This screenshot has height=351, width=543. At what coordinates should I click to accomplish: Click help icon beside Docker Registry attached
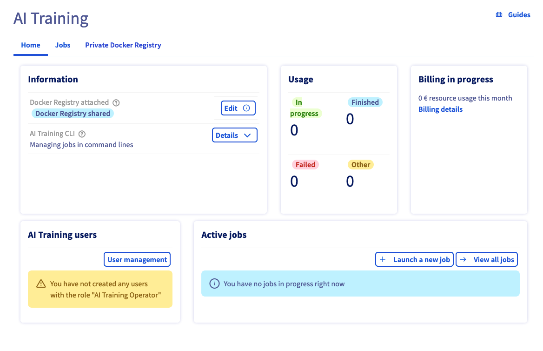[116, 103]
